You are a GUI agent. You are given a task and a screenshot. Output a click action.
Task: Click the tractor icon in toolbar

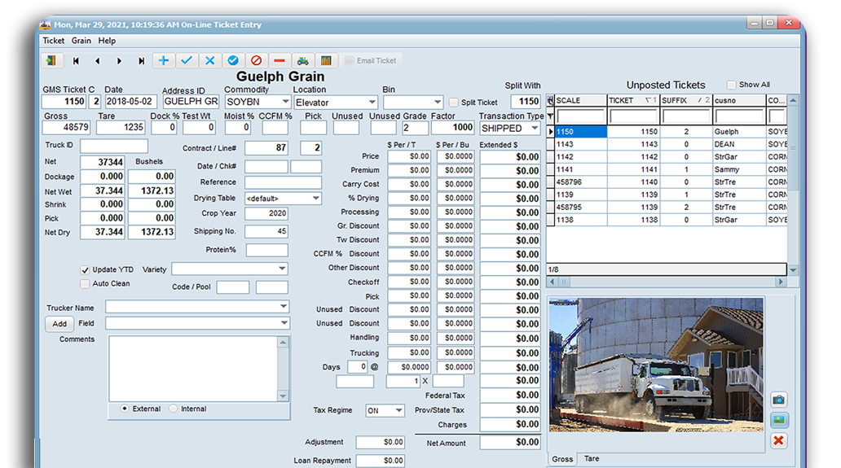tap(303, 60)
